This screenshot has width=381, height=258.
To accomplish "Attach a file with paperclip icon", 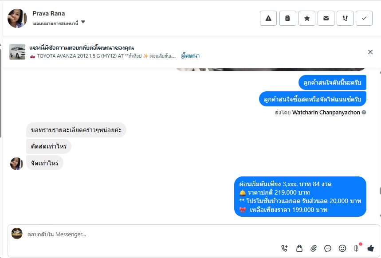I will tap(314, 248).
